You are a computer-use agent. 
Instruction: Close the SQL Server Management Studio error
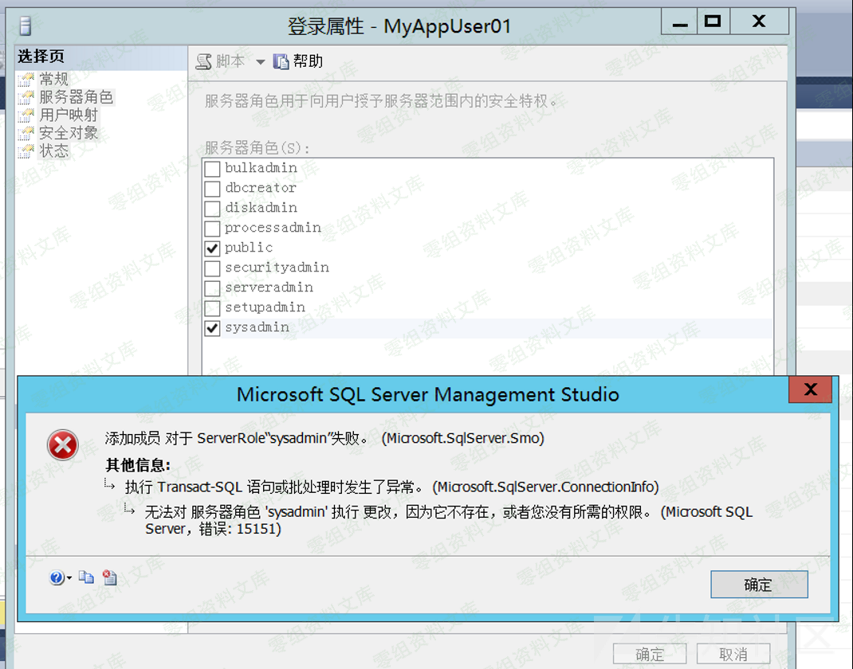[x=810, y=390]
